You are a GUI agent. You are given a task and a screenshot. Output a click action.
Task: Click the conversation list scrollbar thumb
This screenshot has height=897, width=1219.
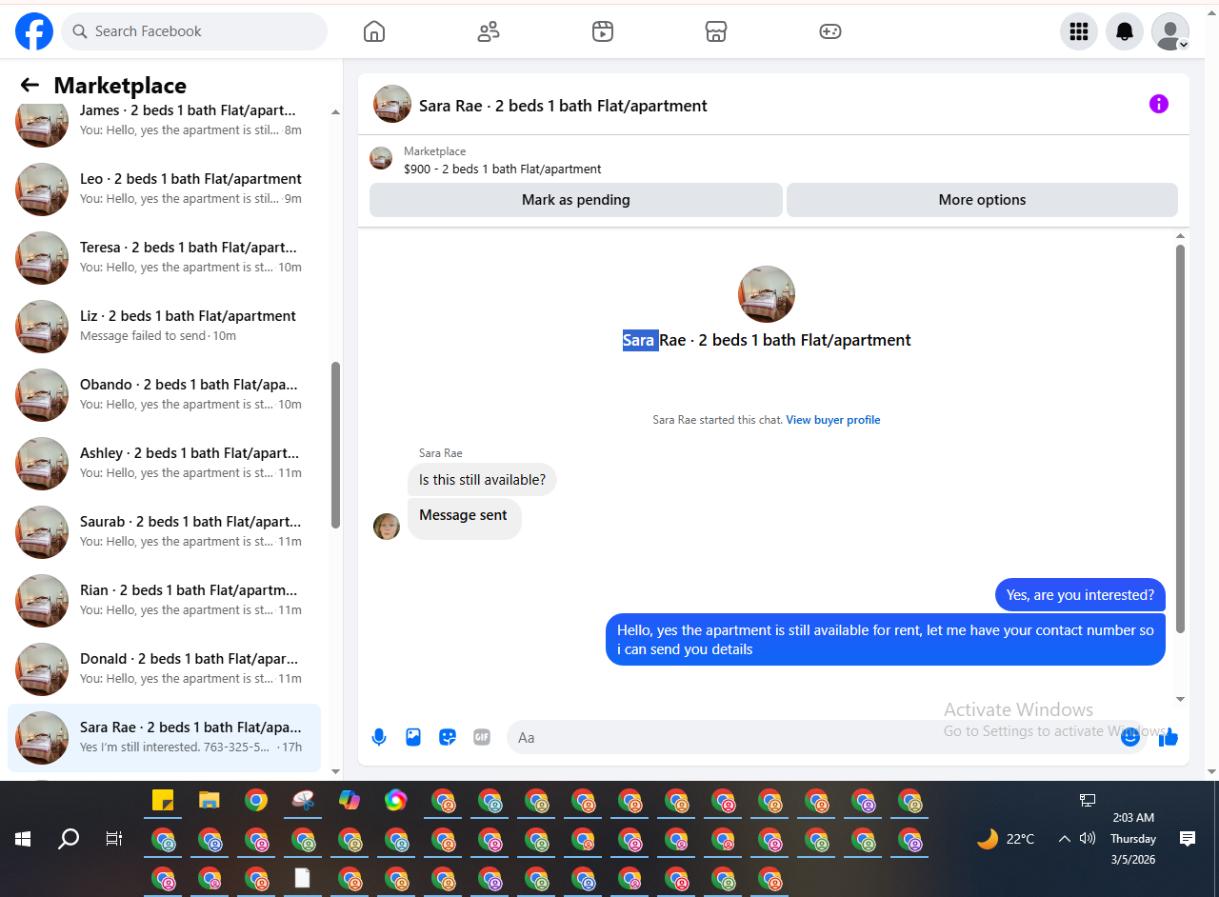click(335, 445)
